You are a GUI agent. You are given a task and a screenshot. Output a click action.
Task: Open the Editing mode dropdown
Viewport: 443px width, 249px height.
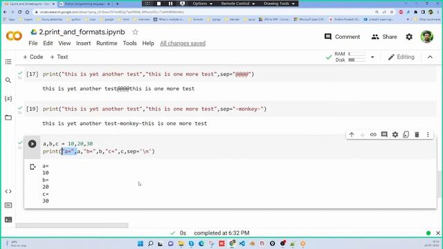point(401,57)
